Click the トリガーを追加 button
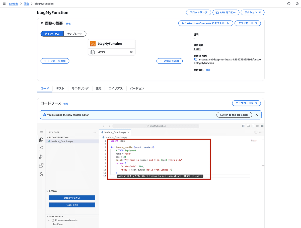The height and width of the screenshot is (228, 301). pyautogui.click(x=55, y=61)
